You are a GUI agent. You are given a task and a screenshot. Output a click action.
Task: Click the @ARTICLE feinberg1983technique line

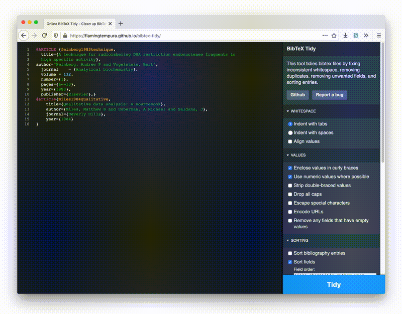[x=76, y=49]
